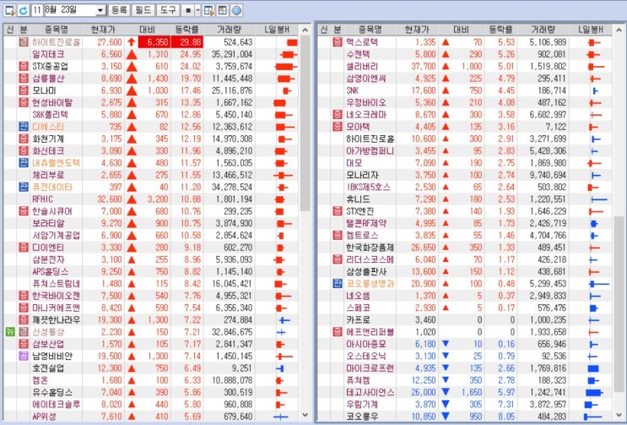Click the daily candle chart in the 마이크로프랜 row

tap(593, 368)
